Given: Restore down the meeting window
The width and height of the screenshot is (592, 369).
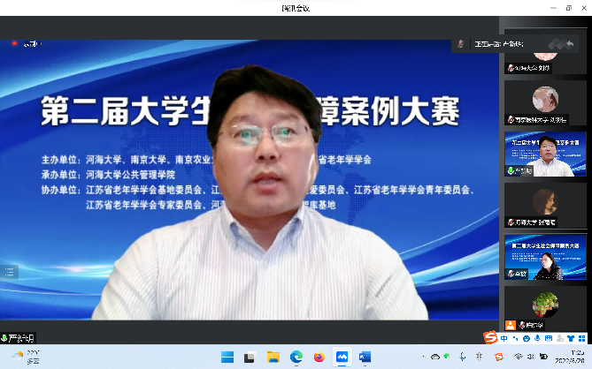Looking at the screenshot, I should click(x=569, y=8).
